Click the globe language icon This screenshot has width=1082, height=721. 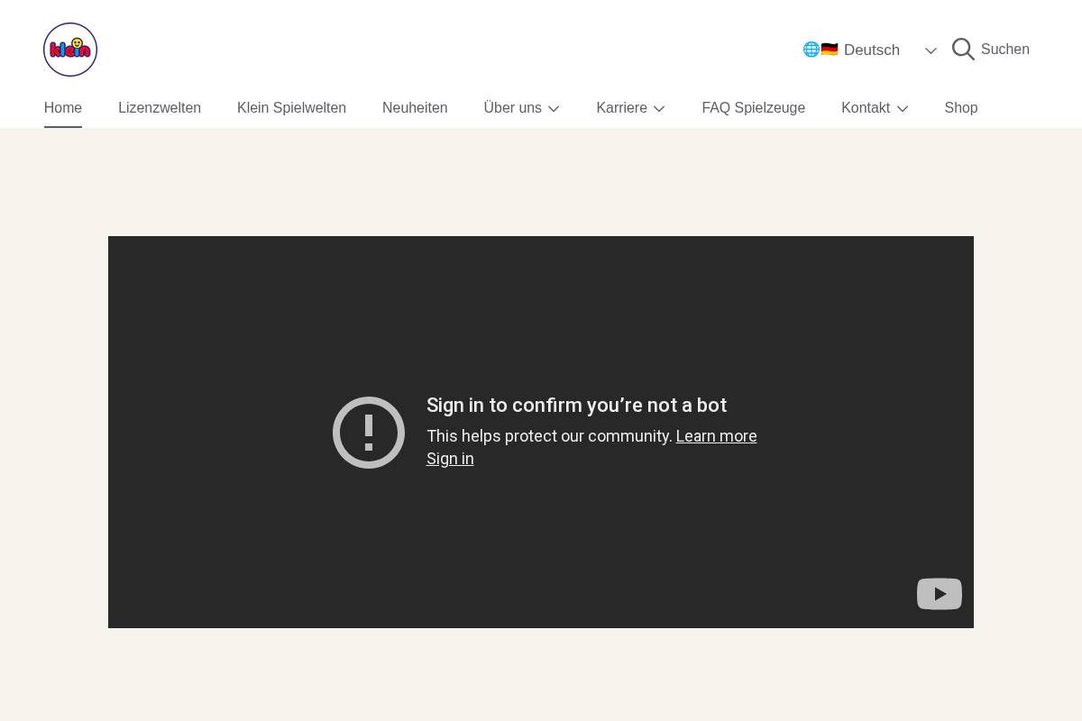click(811, 50)
